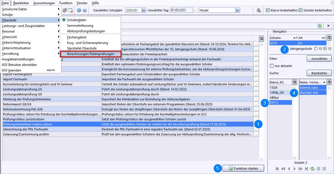Expand the Heute day dropdown

point(237,10)
